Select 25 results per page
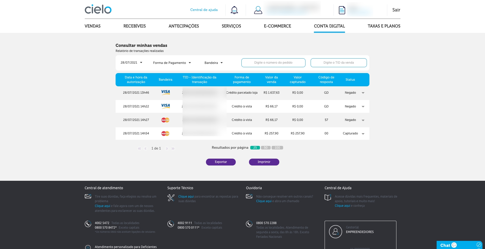 tap(255, 148)
